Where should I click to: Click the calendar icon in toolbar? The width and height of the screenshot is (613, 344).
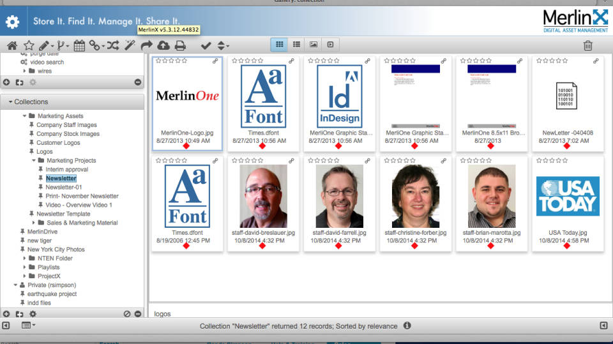tap(79, 45)
